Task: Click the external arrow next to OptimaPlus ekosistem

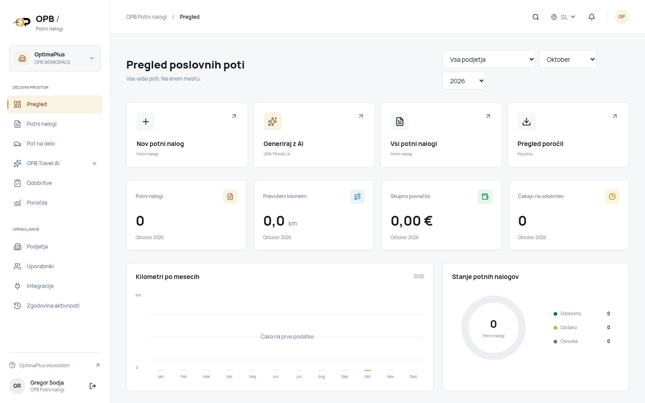Action: (x=98, y=365)
